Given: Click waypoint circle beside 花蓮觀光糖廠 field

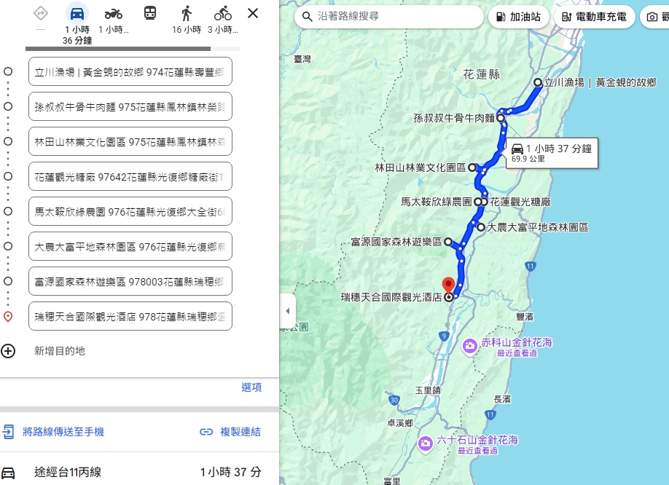Looking at the screenshot, I should coord(8,176).
